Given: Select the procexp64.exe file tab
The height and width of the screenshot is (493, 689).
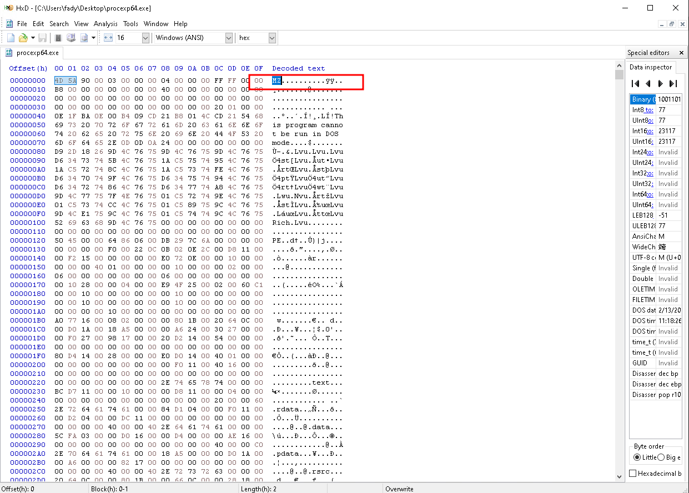Looking at the screenshot, I should tap(33, 53).
